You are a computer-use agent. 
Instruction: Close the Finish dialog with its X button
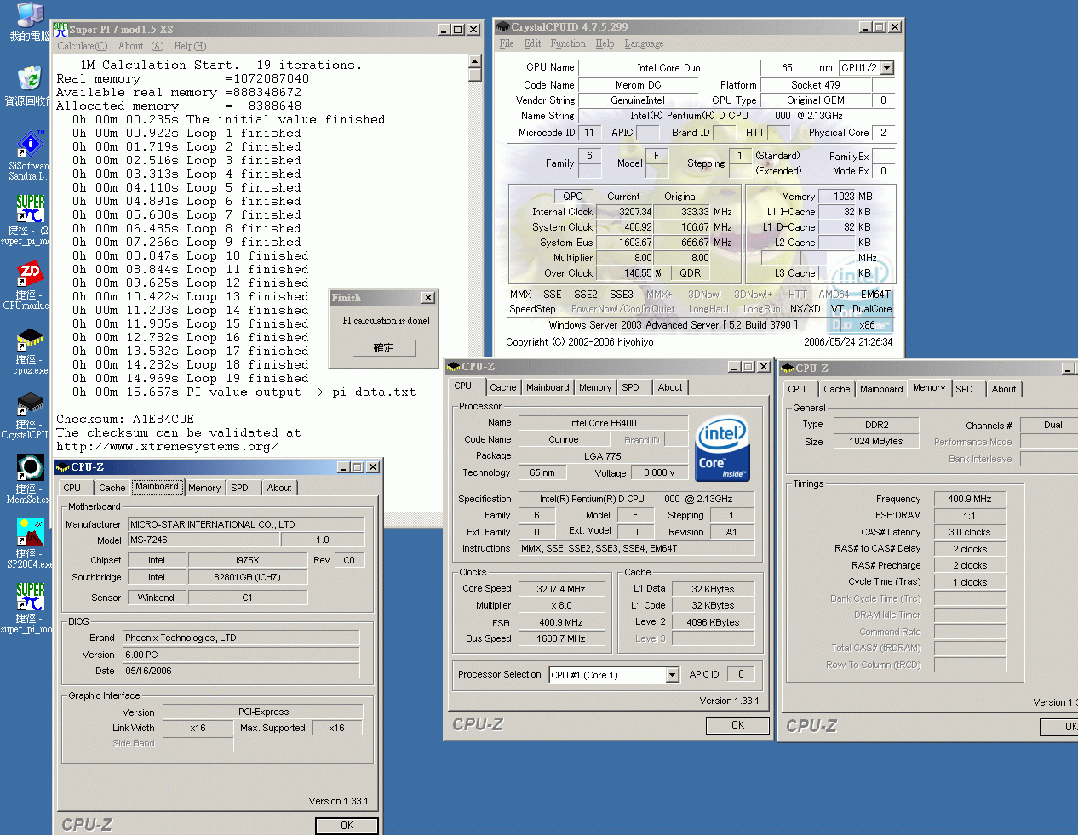point(427,298)
